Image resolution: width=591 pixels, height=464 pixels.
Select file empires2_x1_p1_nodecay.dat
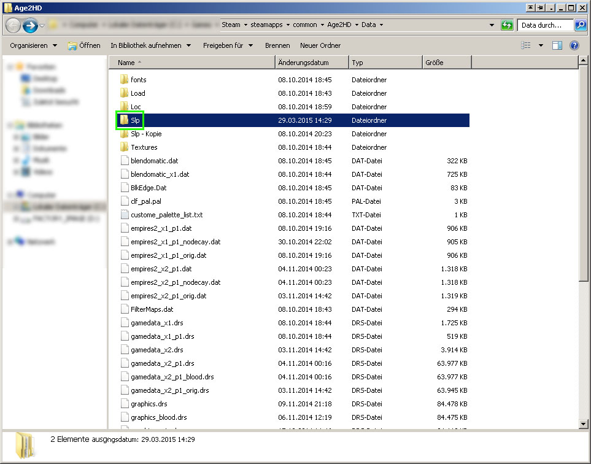(176, 242)
